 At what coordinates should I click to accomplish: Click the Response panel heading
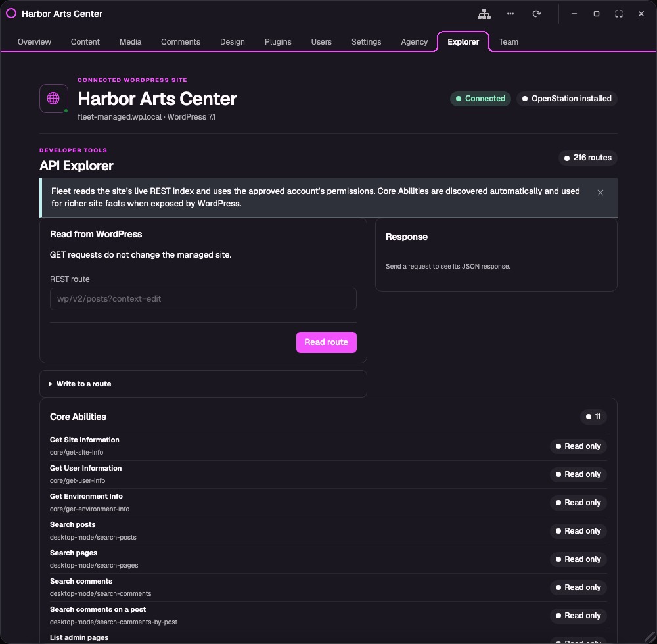pos(407,237)
